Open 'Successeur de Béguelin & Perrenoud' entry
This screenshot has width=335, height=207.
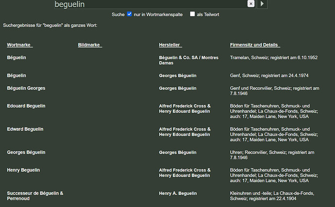(35, 196)
